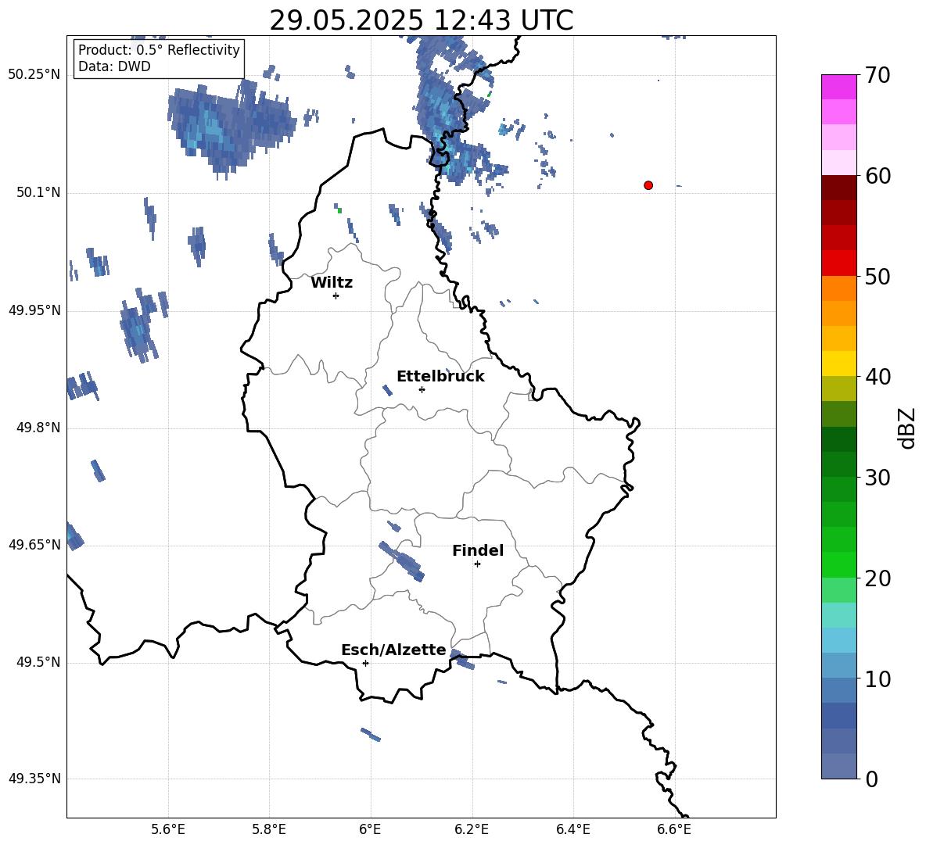This screenshot has height=845, width=926.
Task: Click the yellow 40 dBZ colorbar segment
Action: coord(838,363)
